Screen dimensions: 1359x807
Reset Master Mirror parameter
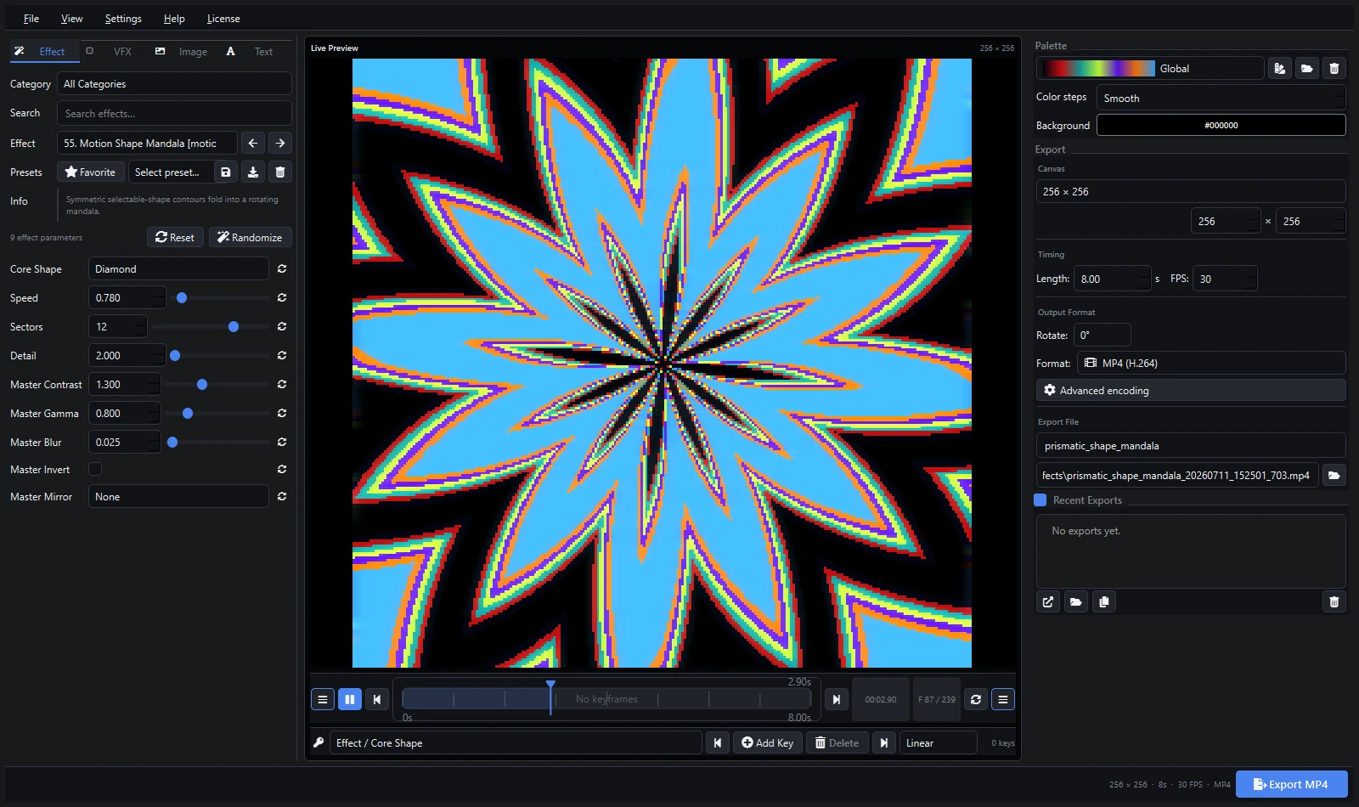coord(282,497)
